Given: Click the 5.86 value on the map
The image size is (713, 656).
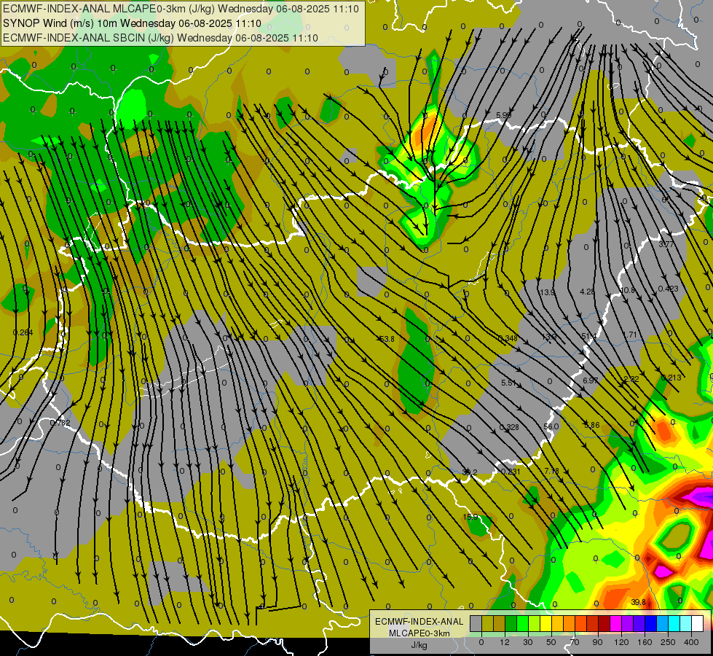Looking at the screenshot, I should (591, 425).
